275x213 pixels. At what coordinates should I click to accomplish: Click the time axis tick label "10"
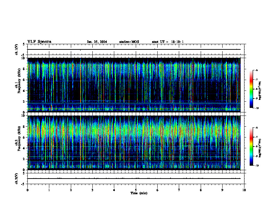click(x=244, y=190)
